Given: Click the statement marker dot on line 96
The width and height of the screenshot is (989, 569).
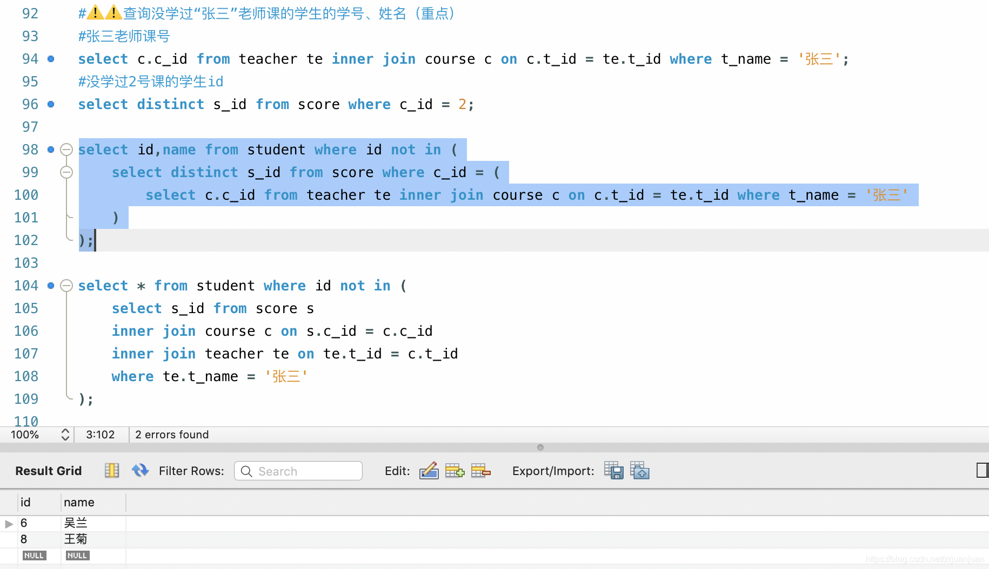Looking at the screenshot, I should (x=51, y=104).
